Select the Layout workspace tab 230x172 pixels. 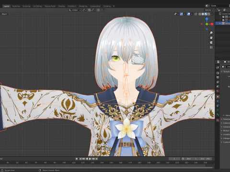[x=6, y=6]
